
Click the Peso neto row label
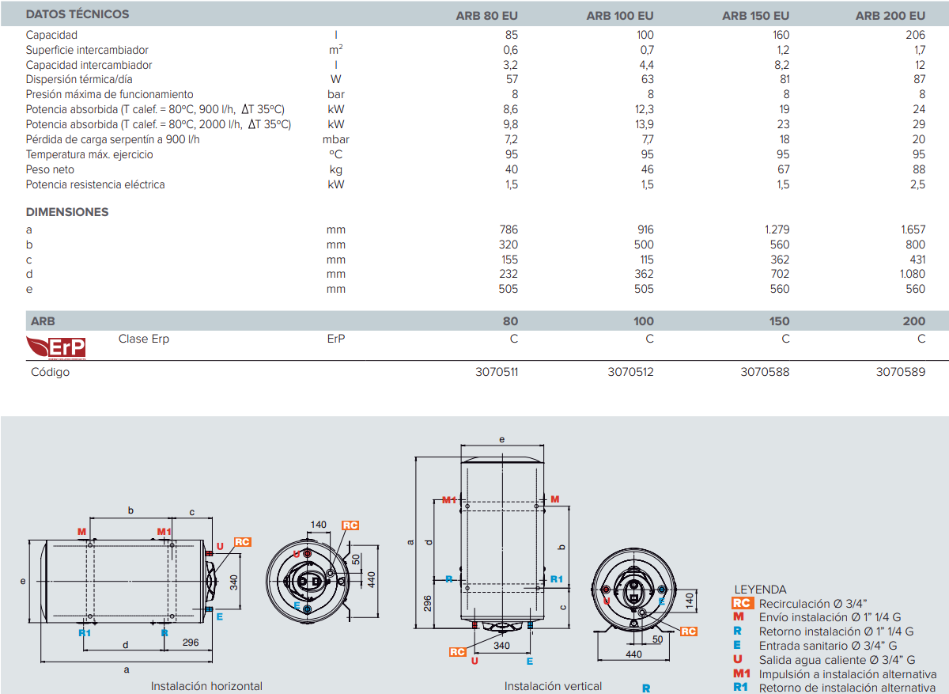pos(50,169)
